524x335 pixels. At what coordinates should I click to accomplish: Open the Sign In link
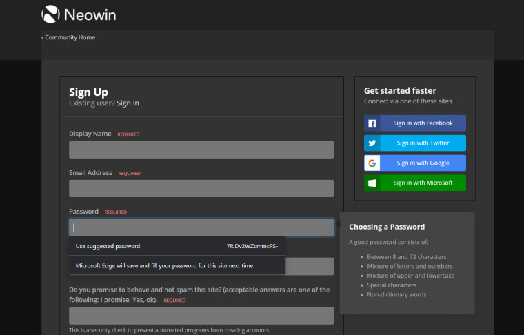(128, 103)
